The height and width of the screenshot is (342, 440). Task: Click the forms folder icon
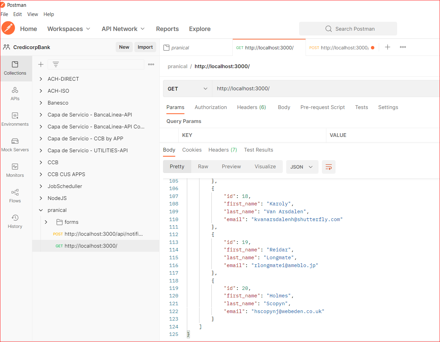tap(60, 222)
